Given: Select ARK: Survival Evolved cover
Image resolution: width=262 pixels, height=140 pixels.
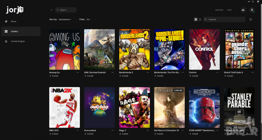Looking at the screenshot, I should [x=100, y=49].
